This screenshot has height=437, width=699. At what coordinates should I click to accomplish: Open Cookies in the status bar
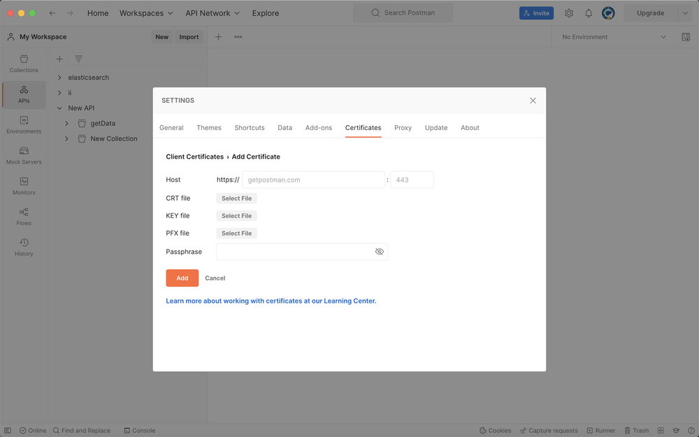click(x=495, y=431)
